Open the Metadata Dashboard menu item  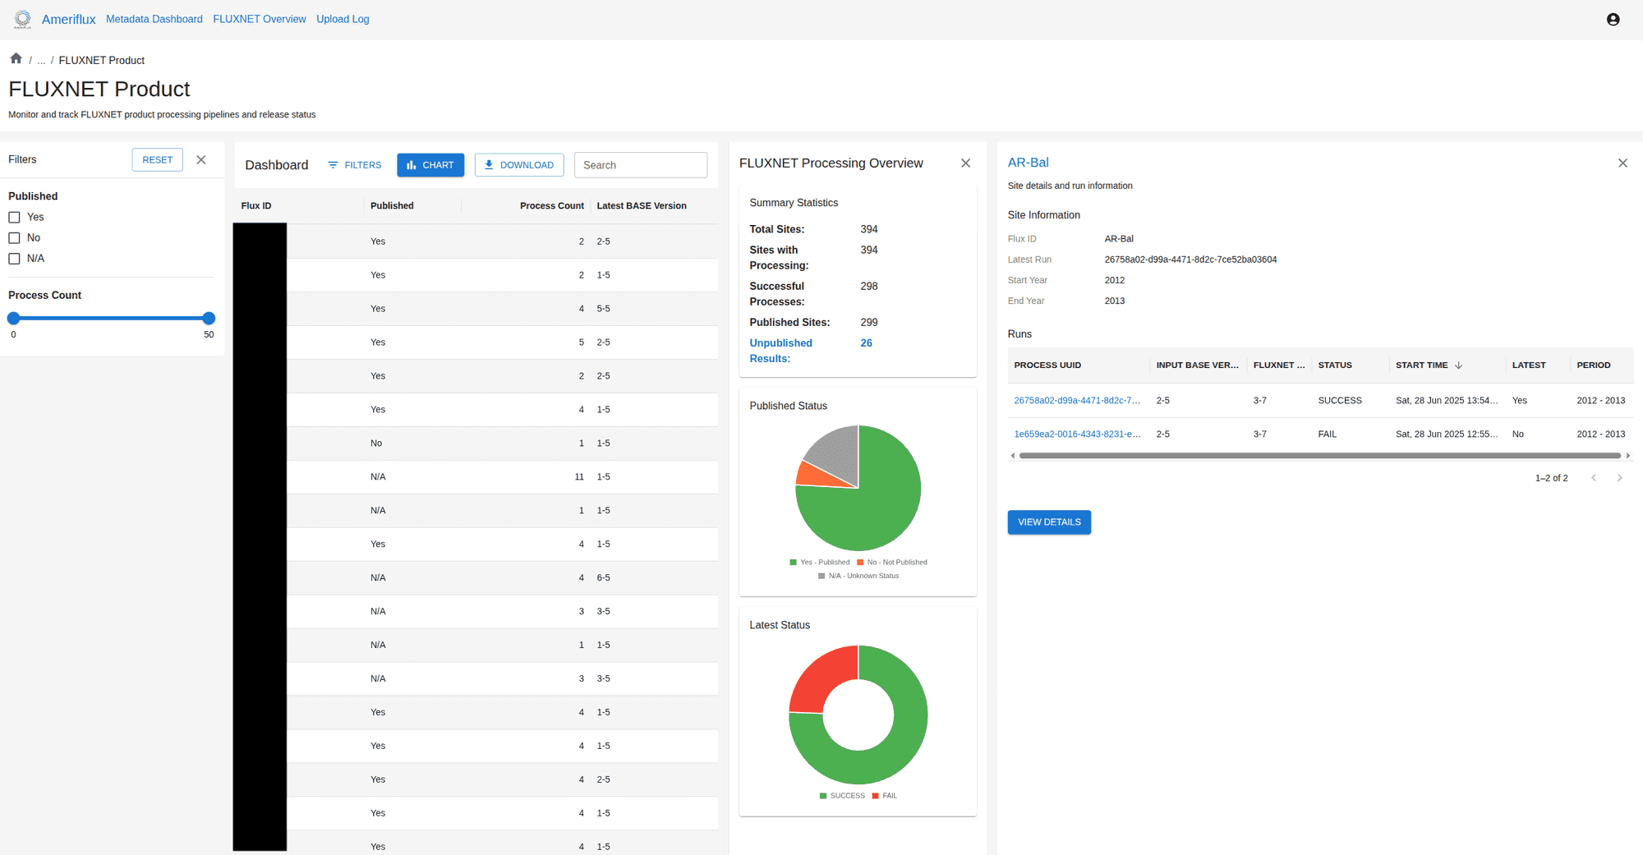point(154,18)
